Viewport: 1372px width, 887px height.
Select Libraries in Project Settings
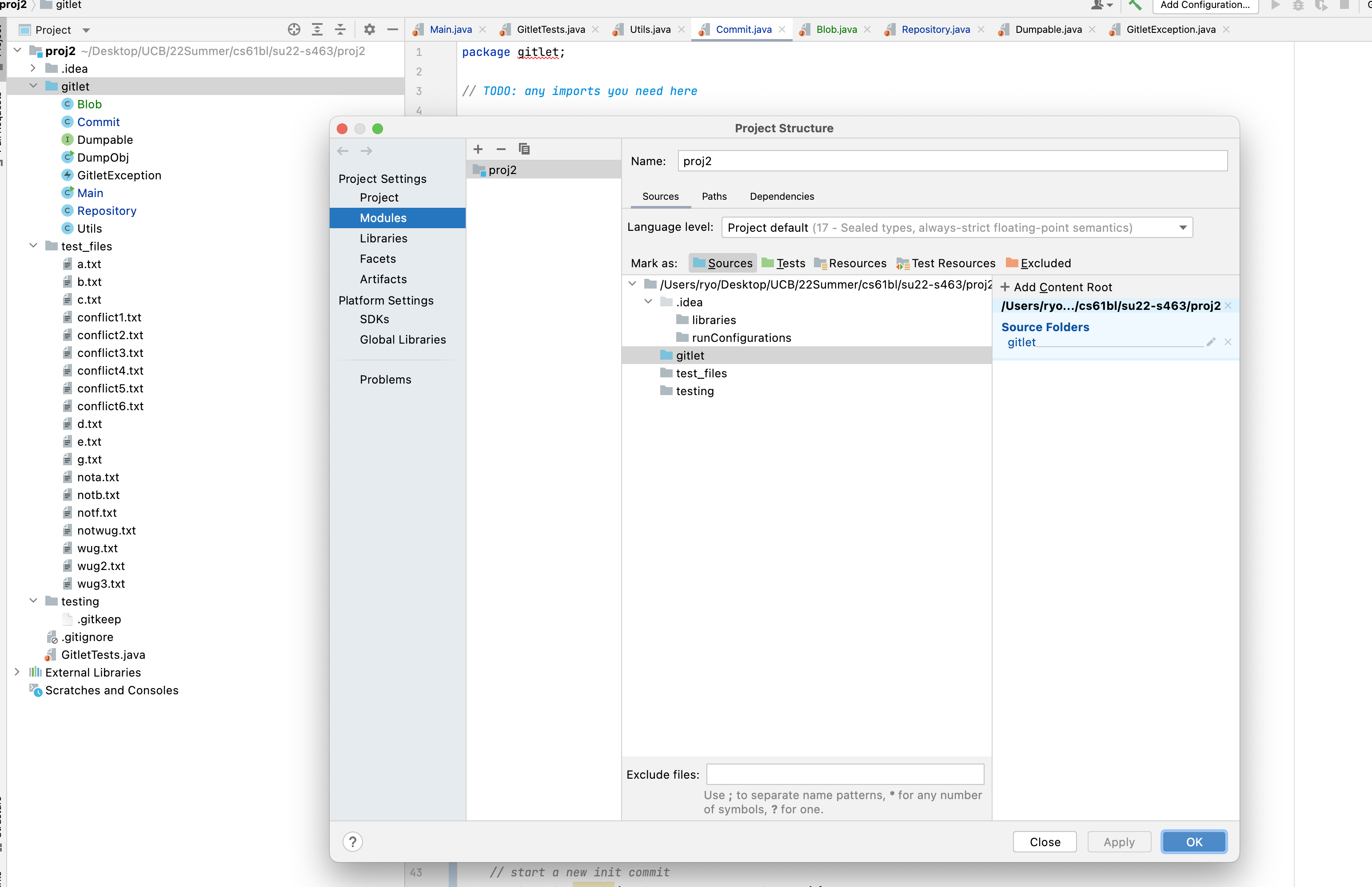point(383,238)
